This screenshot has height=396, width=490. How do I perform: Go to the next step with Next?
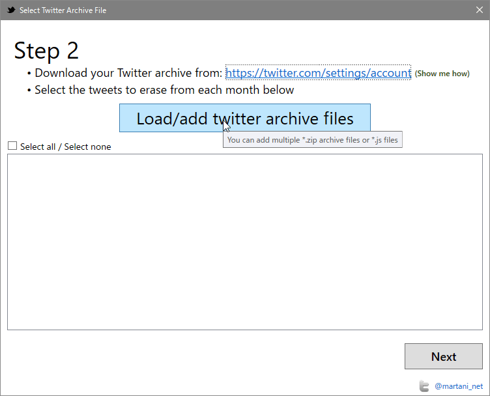[444, 356]
